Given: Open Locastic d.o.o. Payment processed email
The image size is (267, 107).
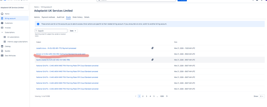Looking at the screenshot, I should coord(56,48).
